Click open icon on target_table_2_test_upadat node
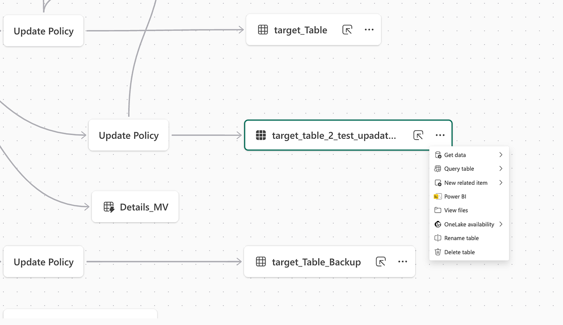563x325 pixels. click(418, 136)
